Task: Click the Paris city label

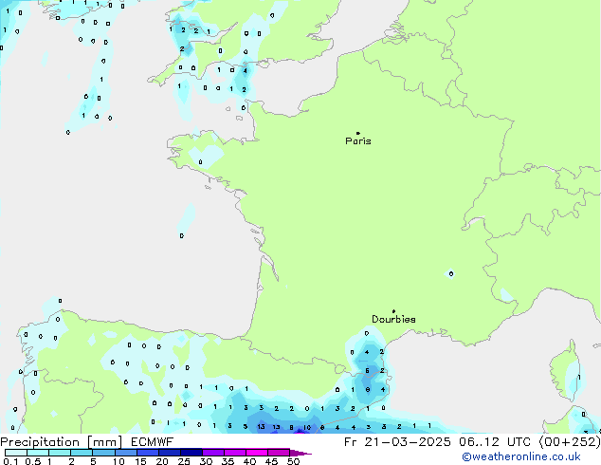Action: click(358, 141)
